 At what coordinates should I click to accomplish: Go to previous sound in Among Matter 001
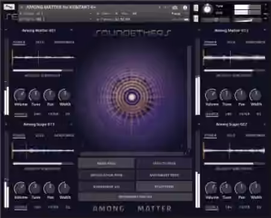click(6, 30)
